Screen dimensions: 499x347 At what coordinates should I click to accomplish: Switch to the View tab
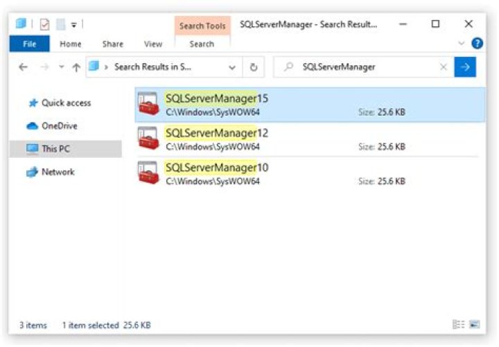[x=153, y=44]
